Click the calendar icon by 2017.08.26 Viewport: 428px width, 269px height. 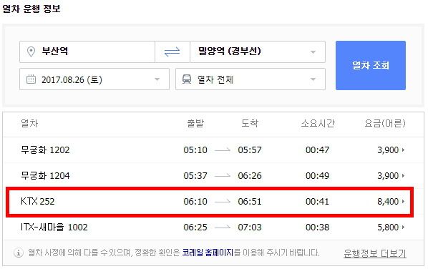pyautogui.click(x=31, y=79)
